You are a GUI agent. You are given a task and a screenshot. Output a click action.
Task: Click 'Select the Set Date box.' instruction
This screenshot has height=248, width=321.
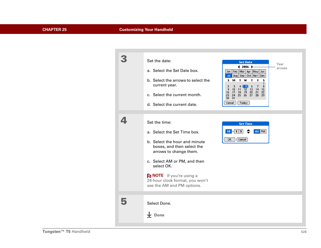(x=176, y=71)
